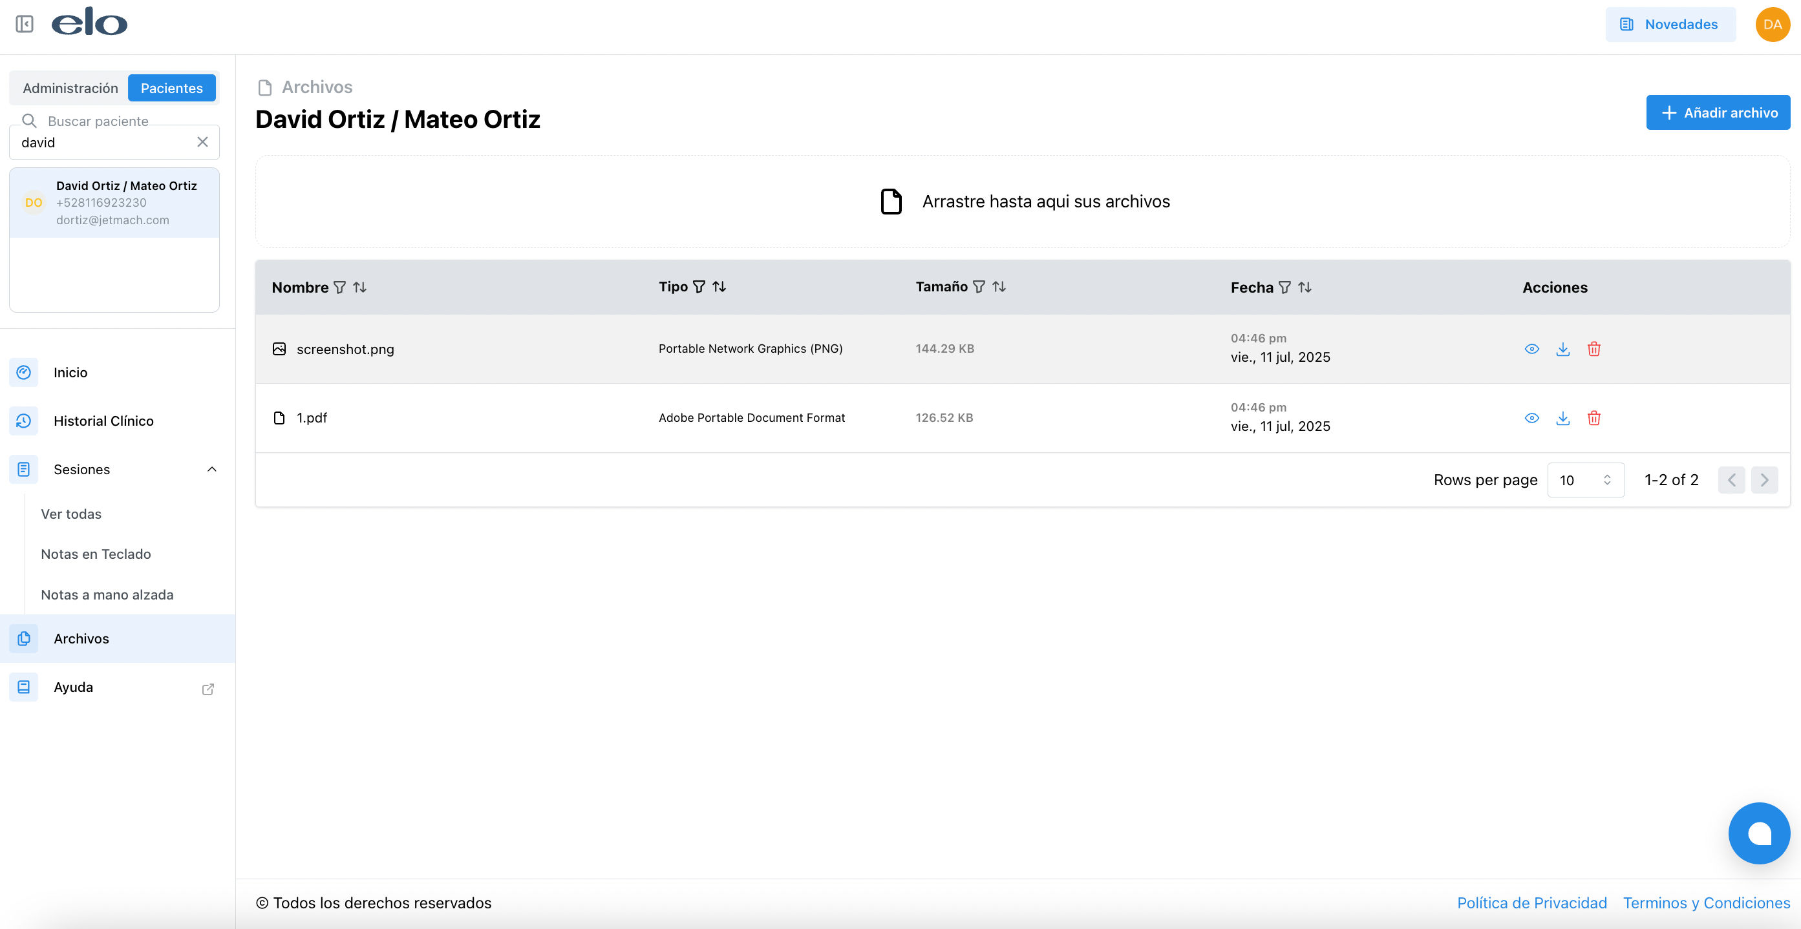
Task: Download the 1.pdf file
Action: [x=1562, y=418]
